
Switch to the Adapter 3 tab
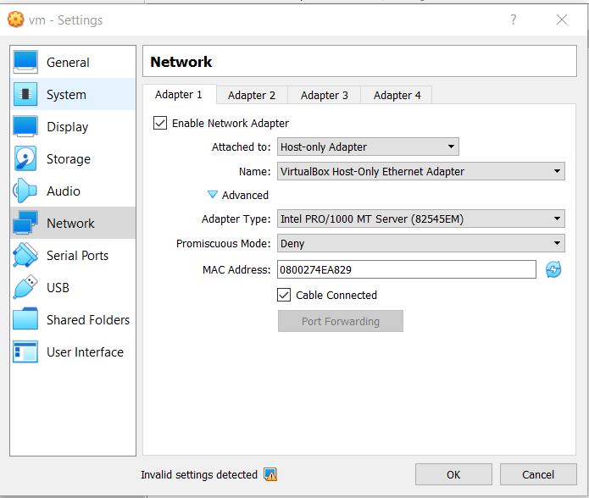[x=325, y=96]
